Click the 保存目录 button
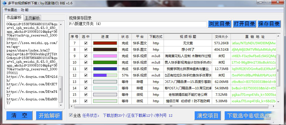The image size is (286, 125). coord(269,24)
